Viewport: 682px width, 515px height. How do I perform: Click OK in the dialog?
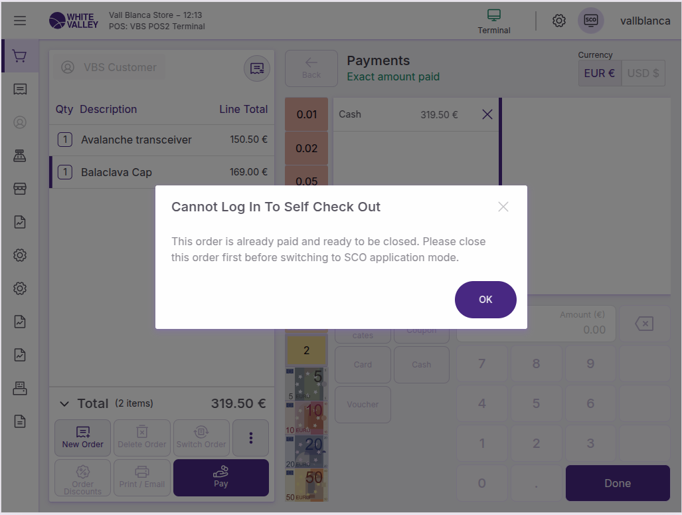[485, 300]
